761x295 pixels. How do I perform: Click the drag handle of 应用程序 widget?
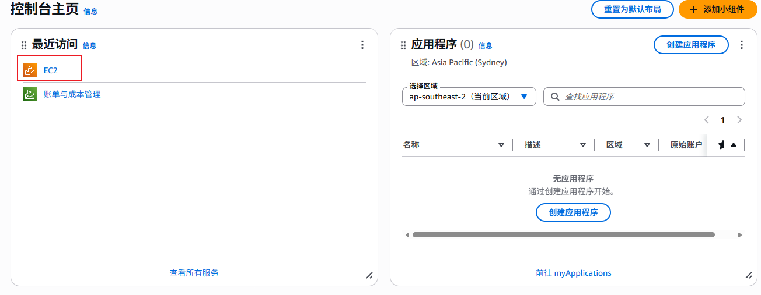pos(403,45)
